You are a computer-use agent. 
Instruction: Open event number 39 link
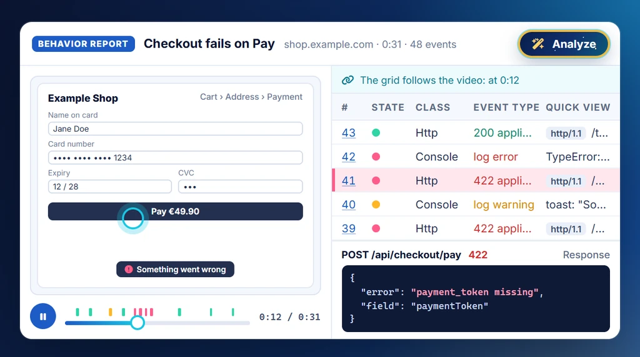pyautogui.click(x=349, y=228)
